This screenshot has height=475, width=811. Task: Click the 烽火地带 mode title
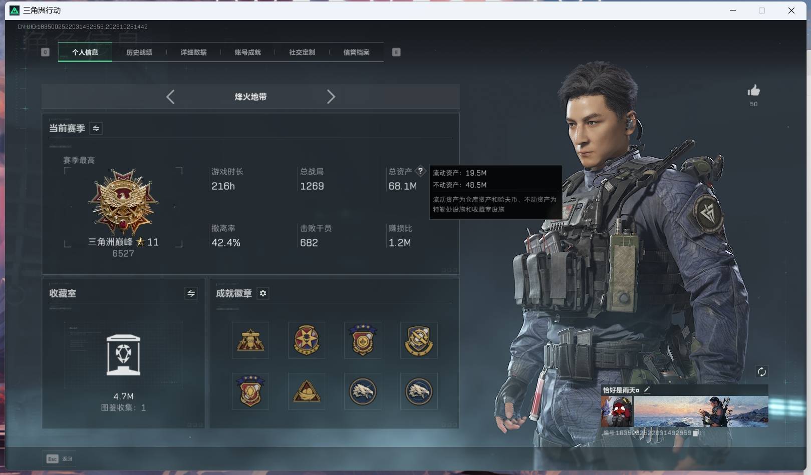click(x=250, y=97)
